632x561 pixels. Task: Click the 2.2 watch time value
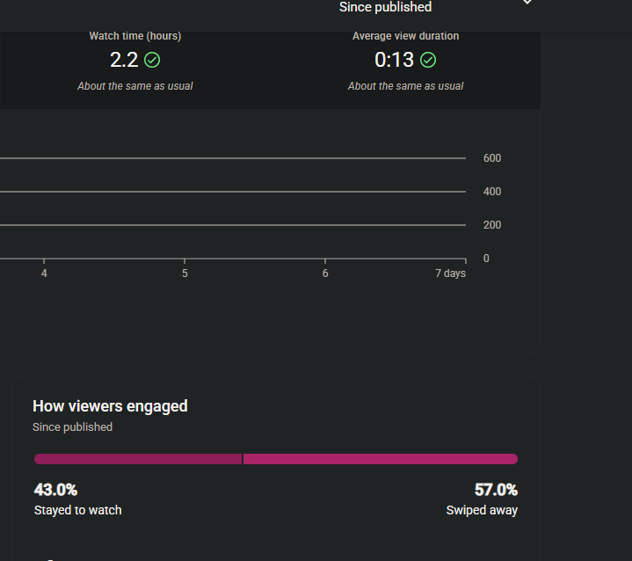[124, 60]
